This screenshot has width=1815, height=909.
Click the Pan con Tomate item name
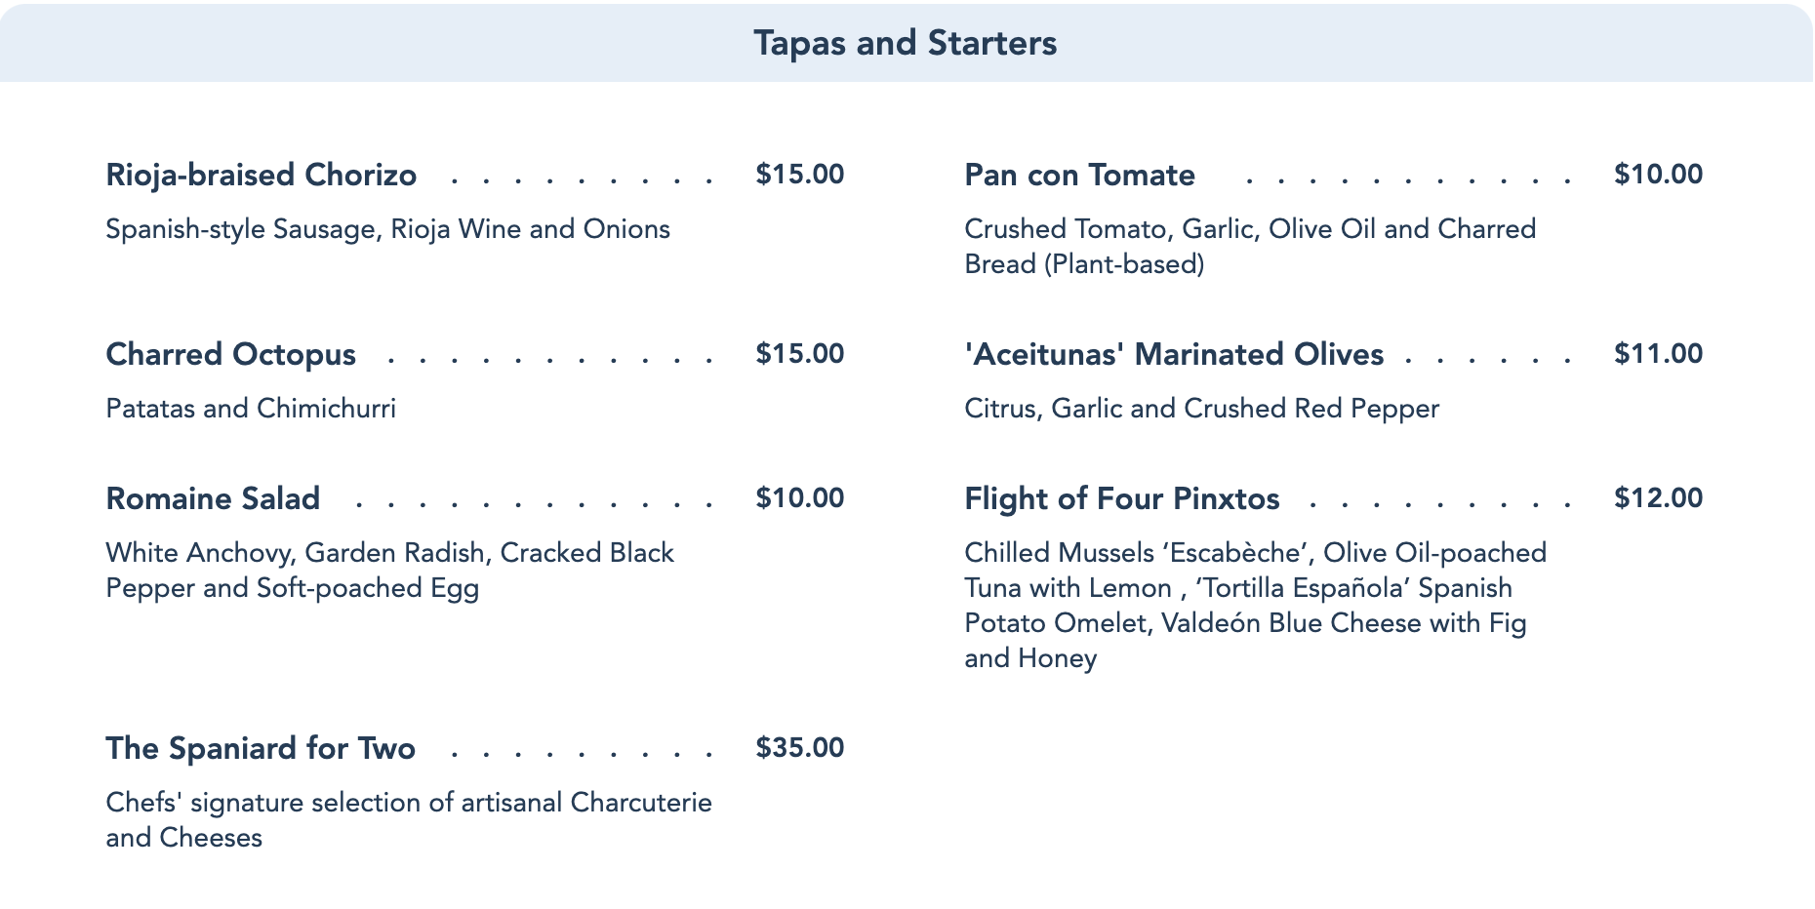click(x=1079, y=175)
